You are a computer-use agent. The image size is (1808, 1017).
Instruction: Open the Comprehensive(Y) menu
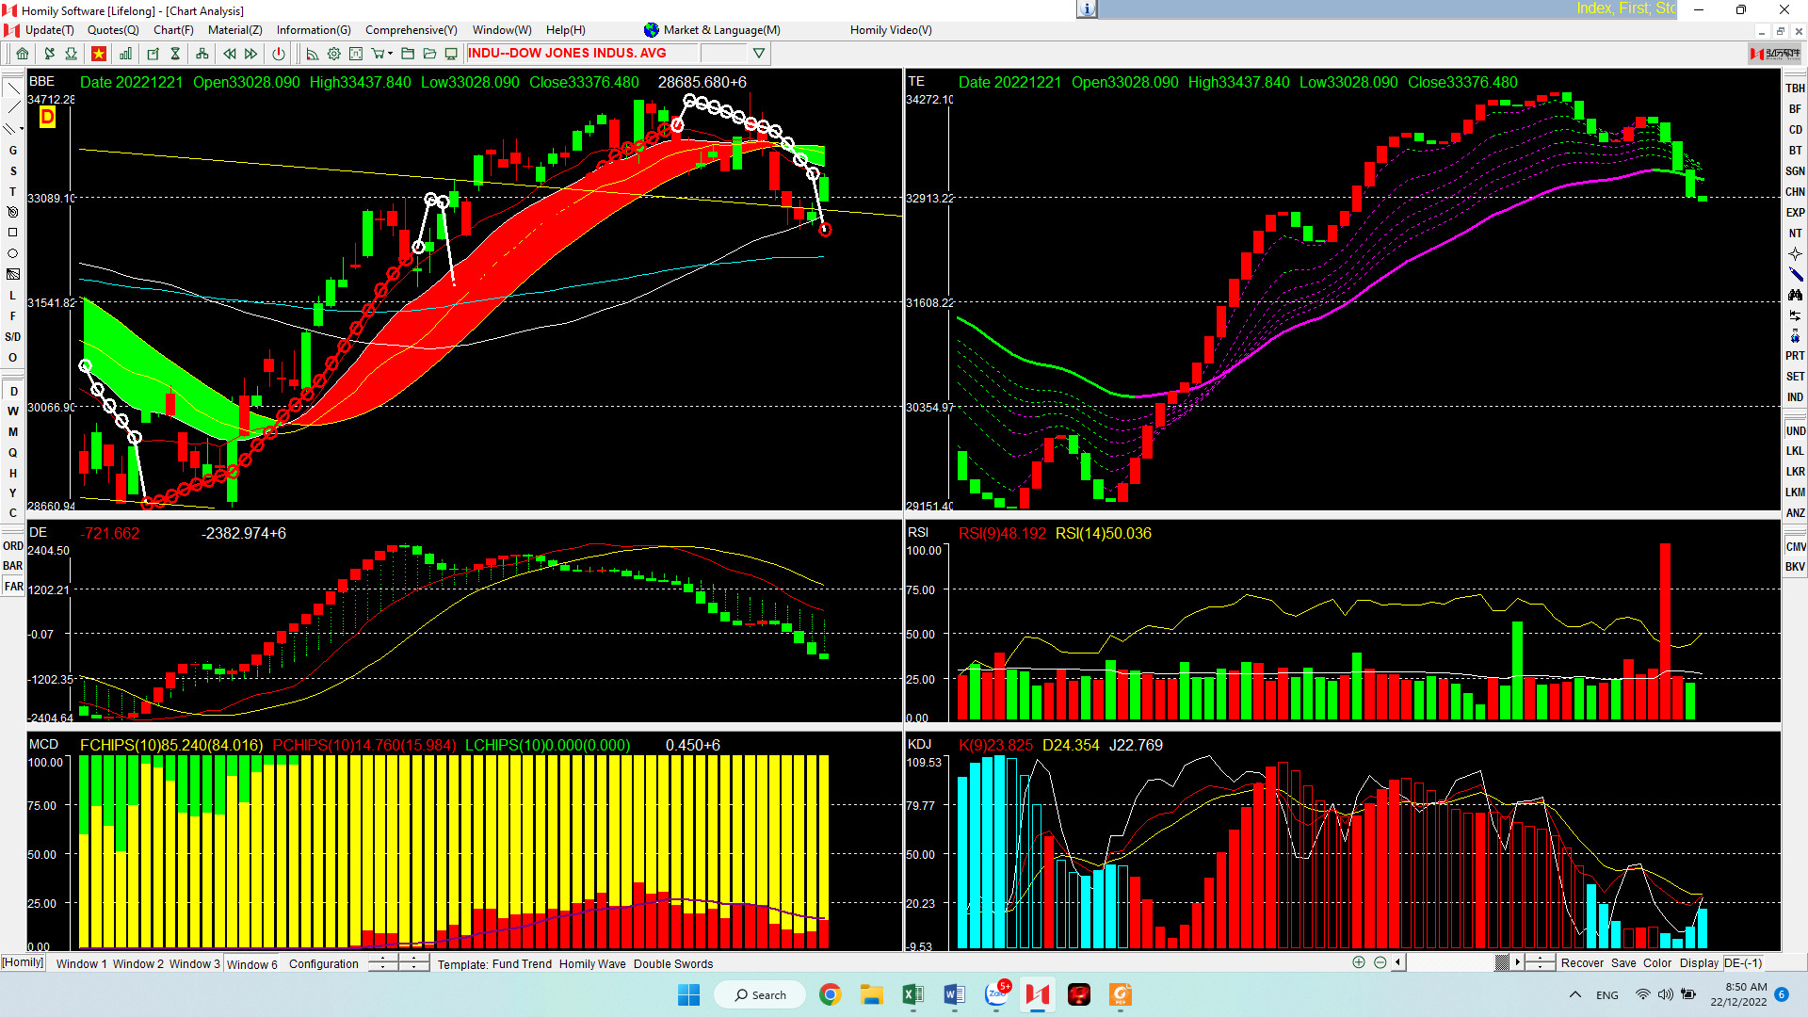[x=411, y=30]
